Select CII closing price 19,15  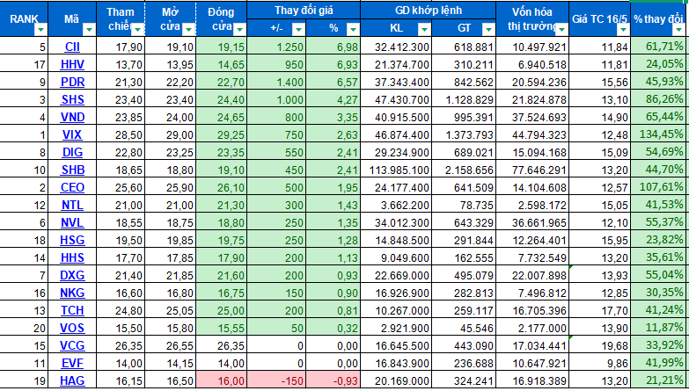tap(222, 47)
